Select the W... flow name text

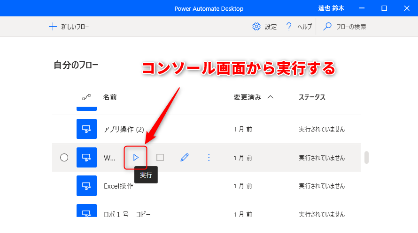pyautogui.click(x=109, y=158)
